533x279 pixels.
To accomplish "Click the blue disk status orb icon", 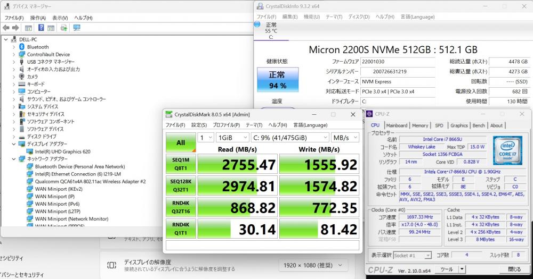I will click(x=257, y=24).
